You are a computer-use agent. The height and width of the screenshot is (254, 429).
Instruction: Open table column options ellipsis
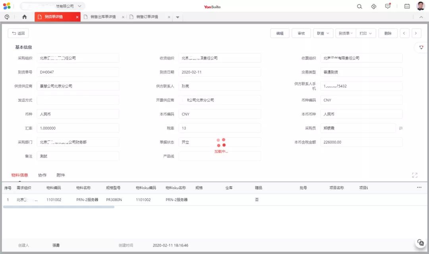click(419, 188)
